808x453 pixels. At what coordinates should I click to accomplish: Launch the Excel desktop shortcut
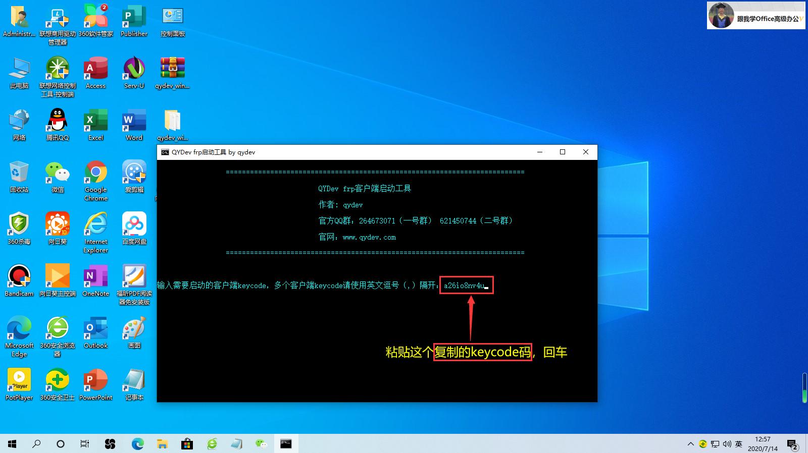tap(96, 125)
